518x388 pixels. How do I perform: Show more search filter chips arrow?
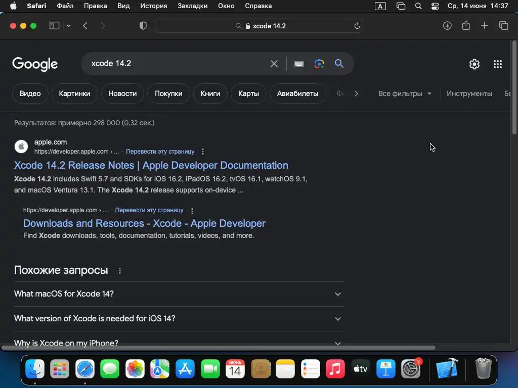356,93
